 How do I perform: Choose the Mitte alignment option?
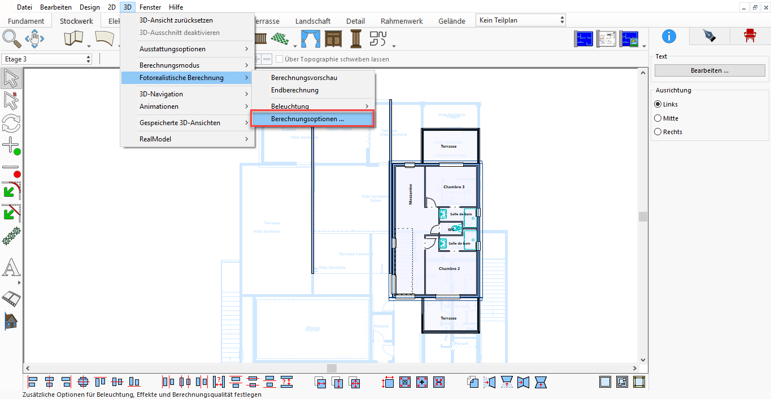[657, 118]
